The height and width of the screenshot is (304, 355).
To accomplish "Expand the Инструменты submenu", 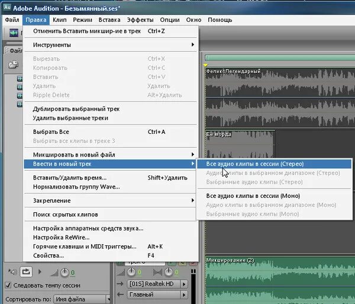I will pos(111,45).
